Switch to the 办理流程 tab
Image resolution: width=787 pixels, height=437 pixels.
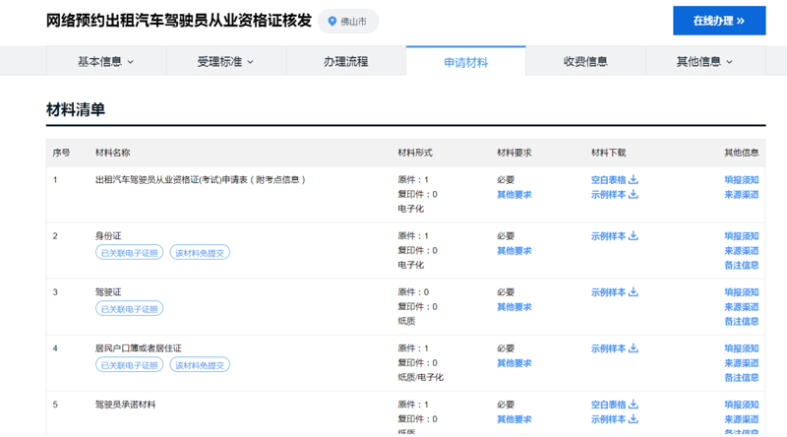point(345,62)
